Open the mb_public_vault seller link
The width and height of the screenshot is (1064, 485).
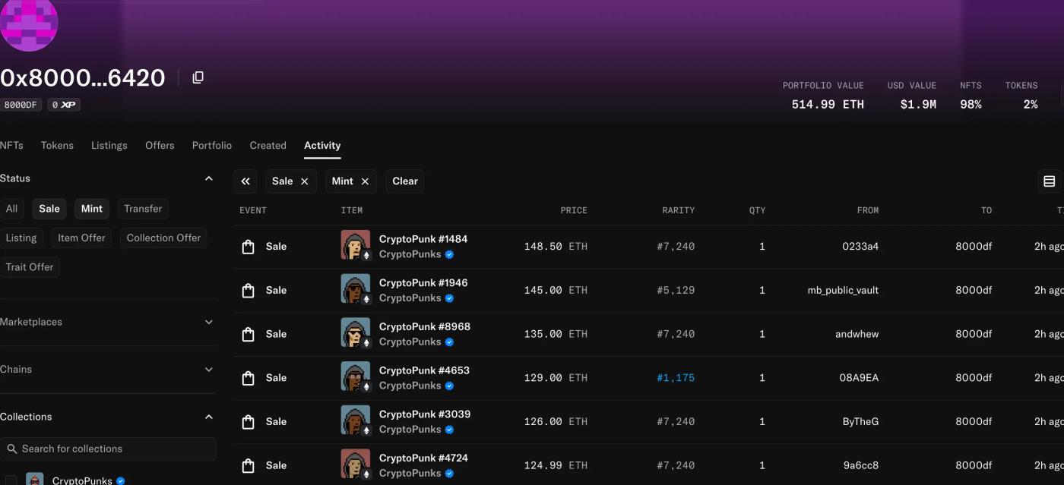843,290
